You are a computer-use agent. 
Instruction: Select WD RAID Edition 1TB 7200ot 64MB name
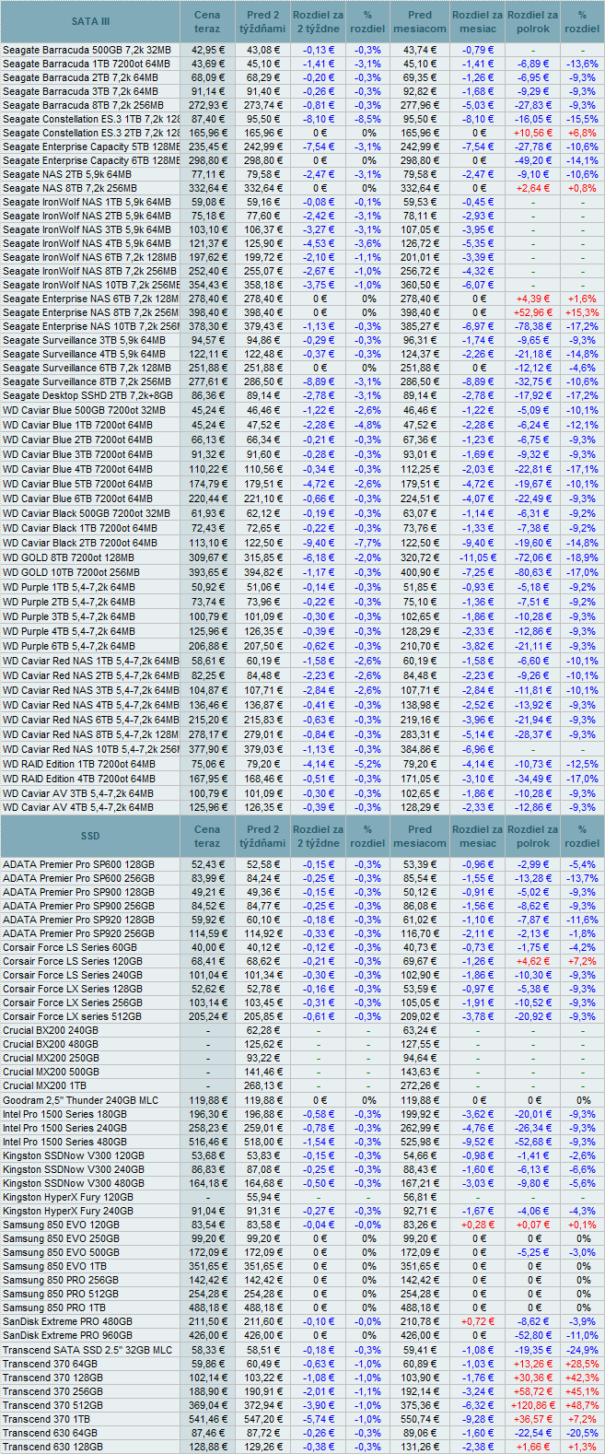click(79, 764)
